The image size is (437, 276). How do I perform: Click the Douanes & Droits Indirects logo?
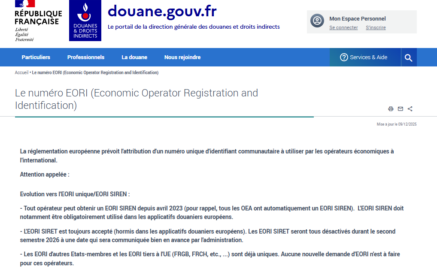(x=85, y=21)
